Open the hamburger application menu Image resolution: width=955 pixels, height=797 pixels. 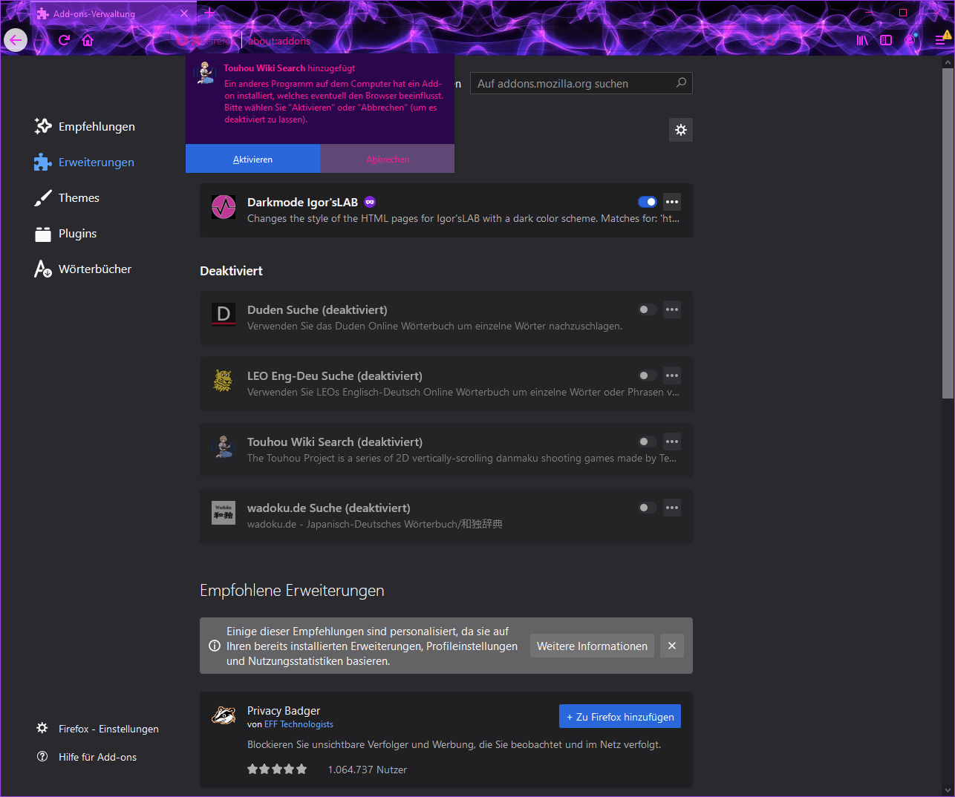942,40
